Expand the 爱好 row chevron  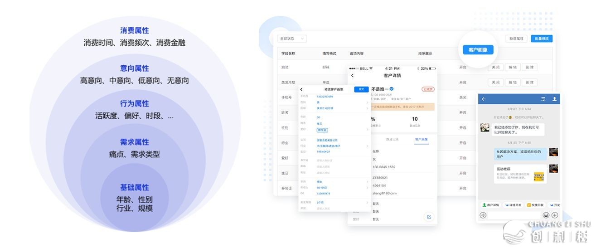pyautogui.click(x=367, y=130)
